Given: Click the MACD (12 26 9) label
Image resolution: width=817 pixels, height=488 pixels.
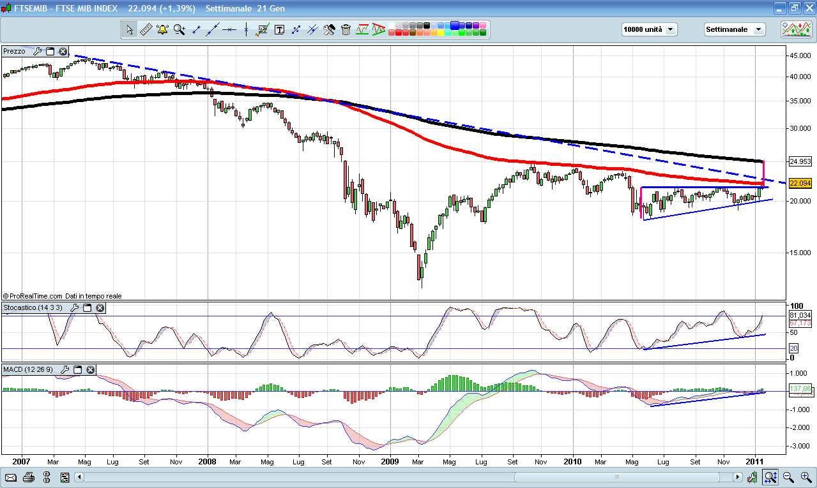Looking at the screenshot, I should click(29, 369).
